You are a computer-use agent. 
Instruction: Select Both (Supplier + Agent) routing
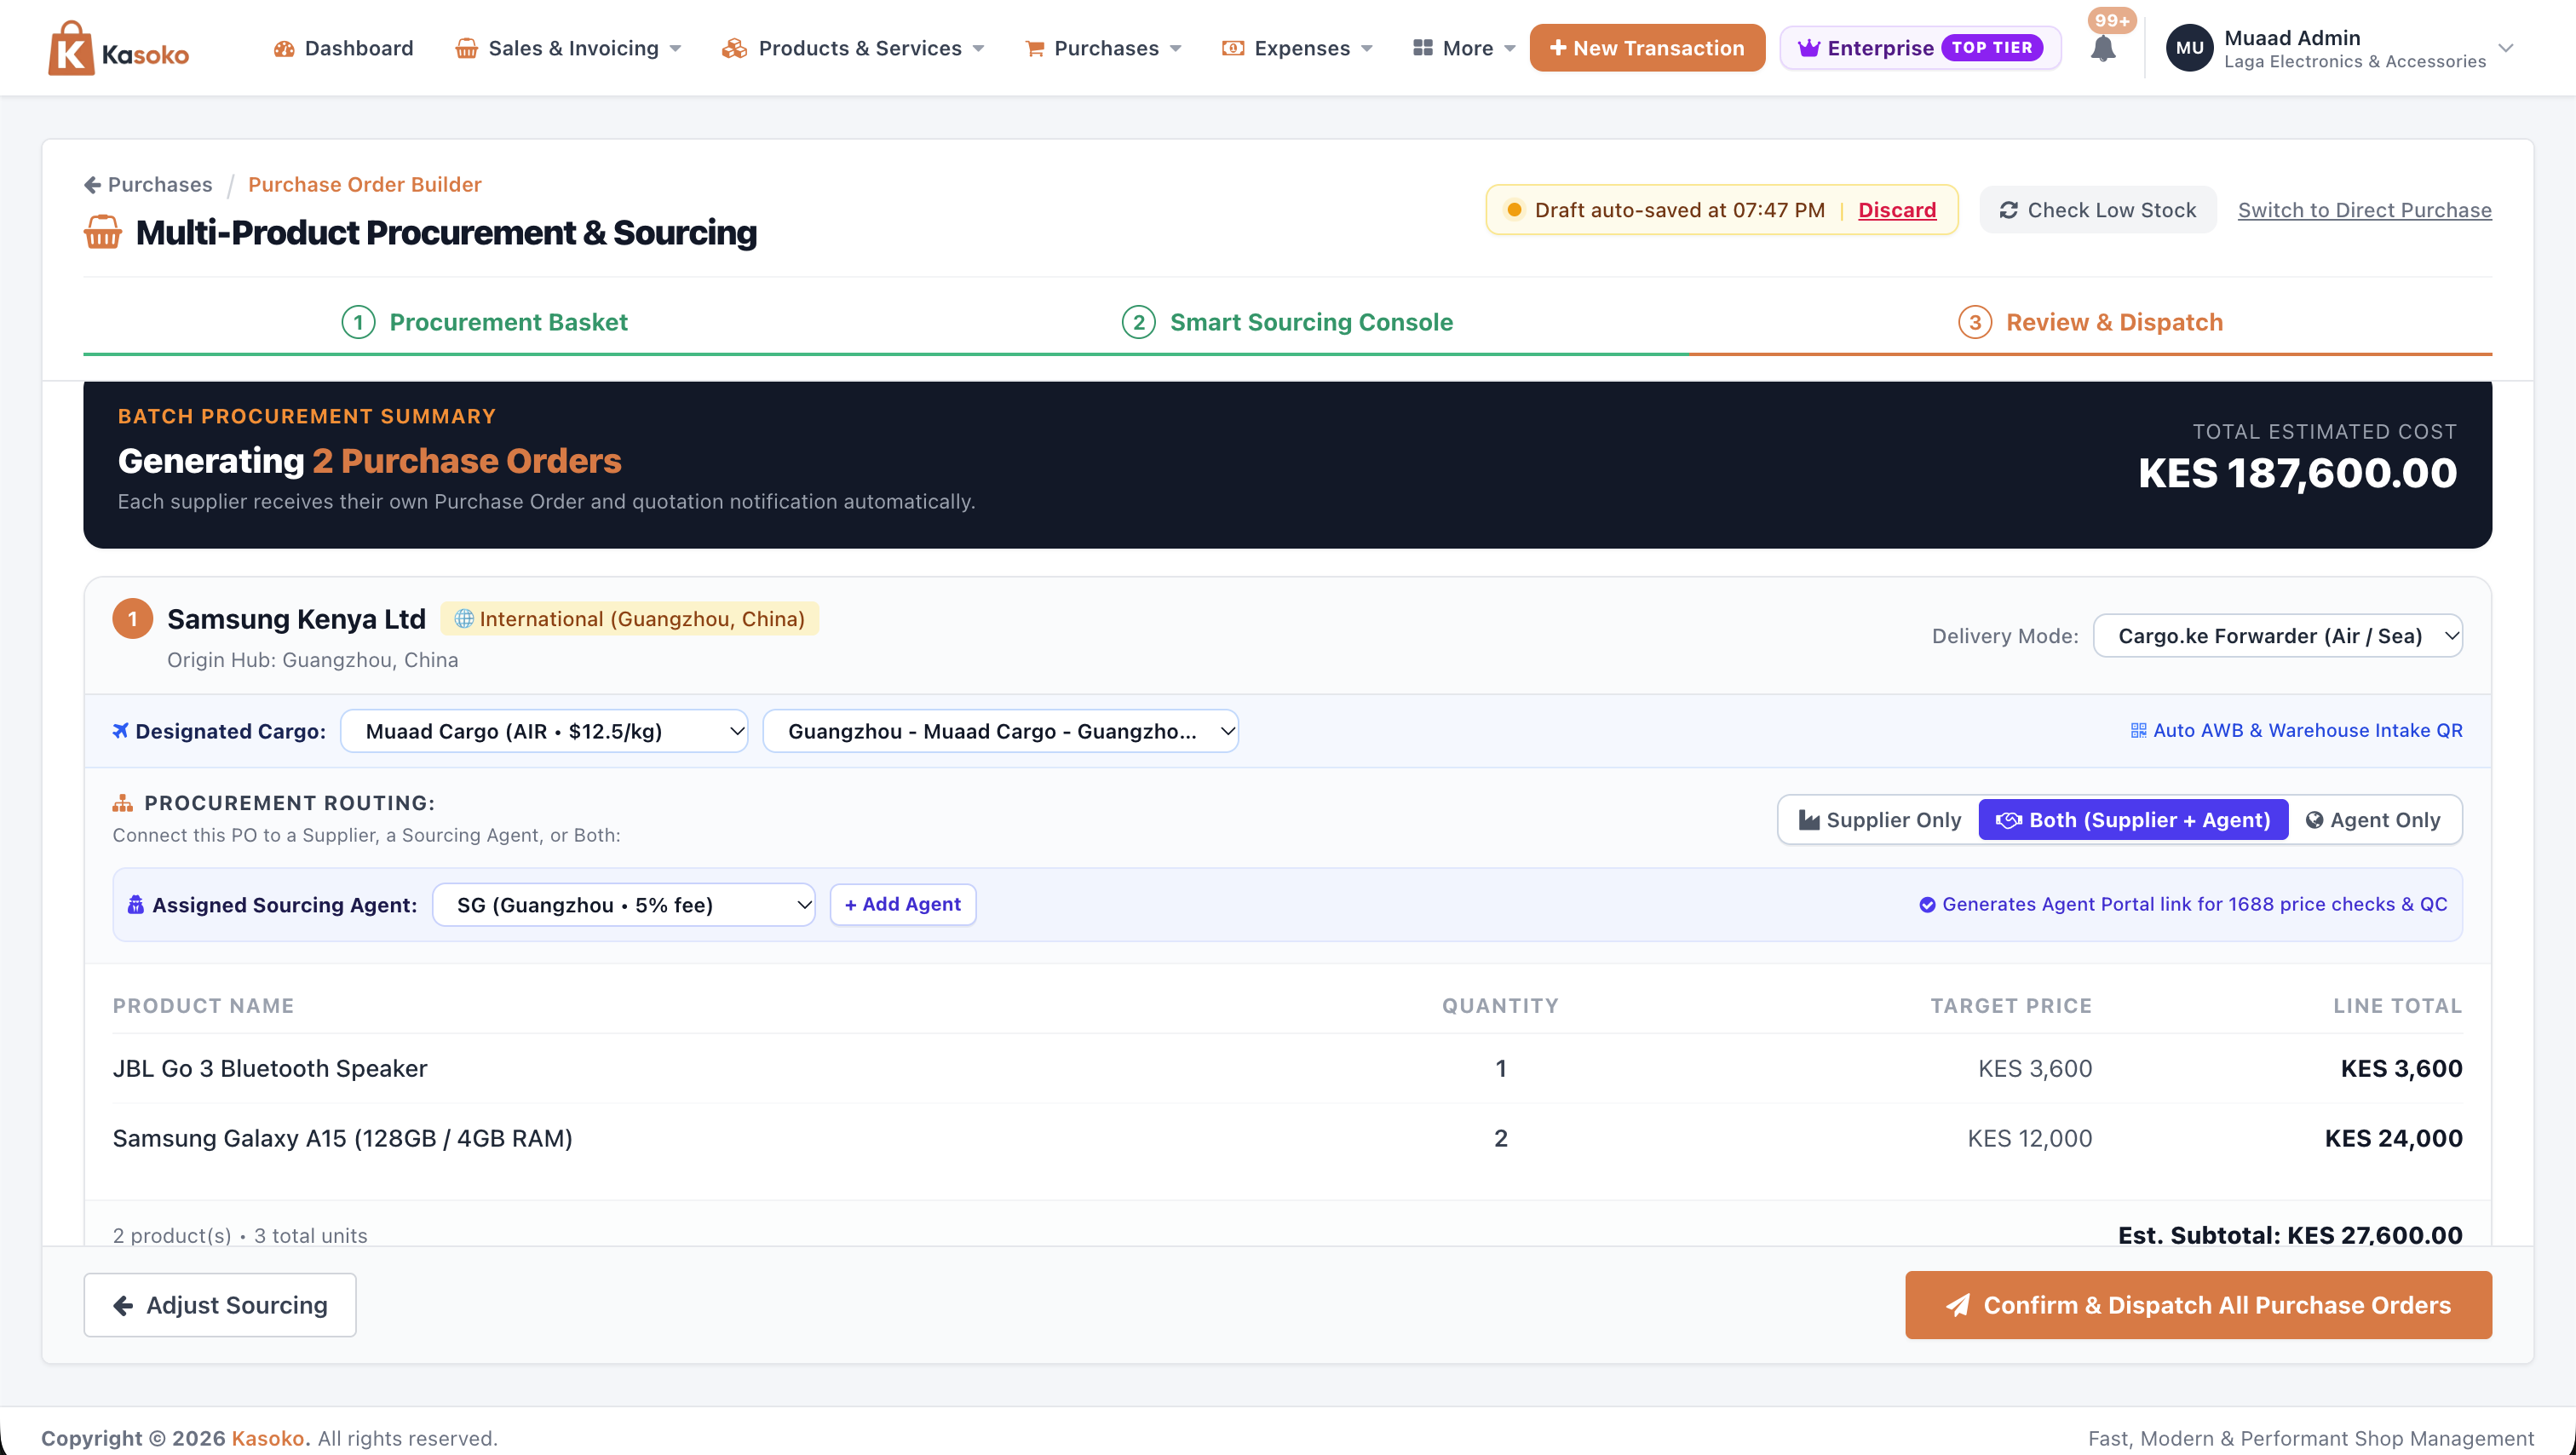click(2133, 820)
